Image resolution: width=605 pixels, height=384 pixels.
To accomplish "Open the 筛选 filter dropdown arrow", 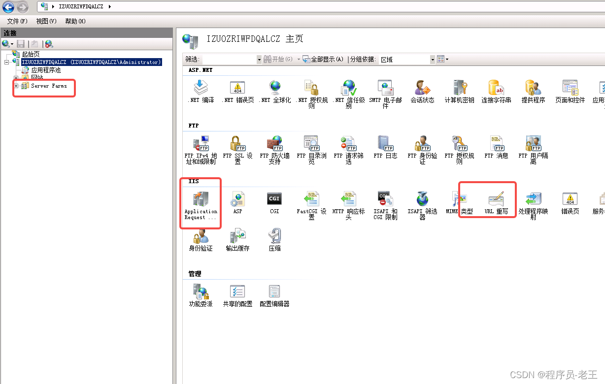I will pos(259,60).
